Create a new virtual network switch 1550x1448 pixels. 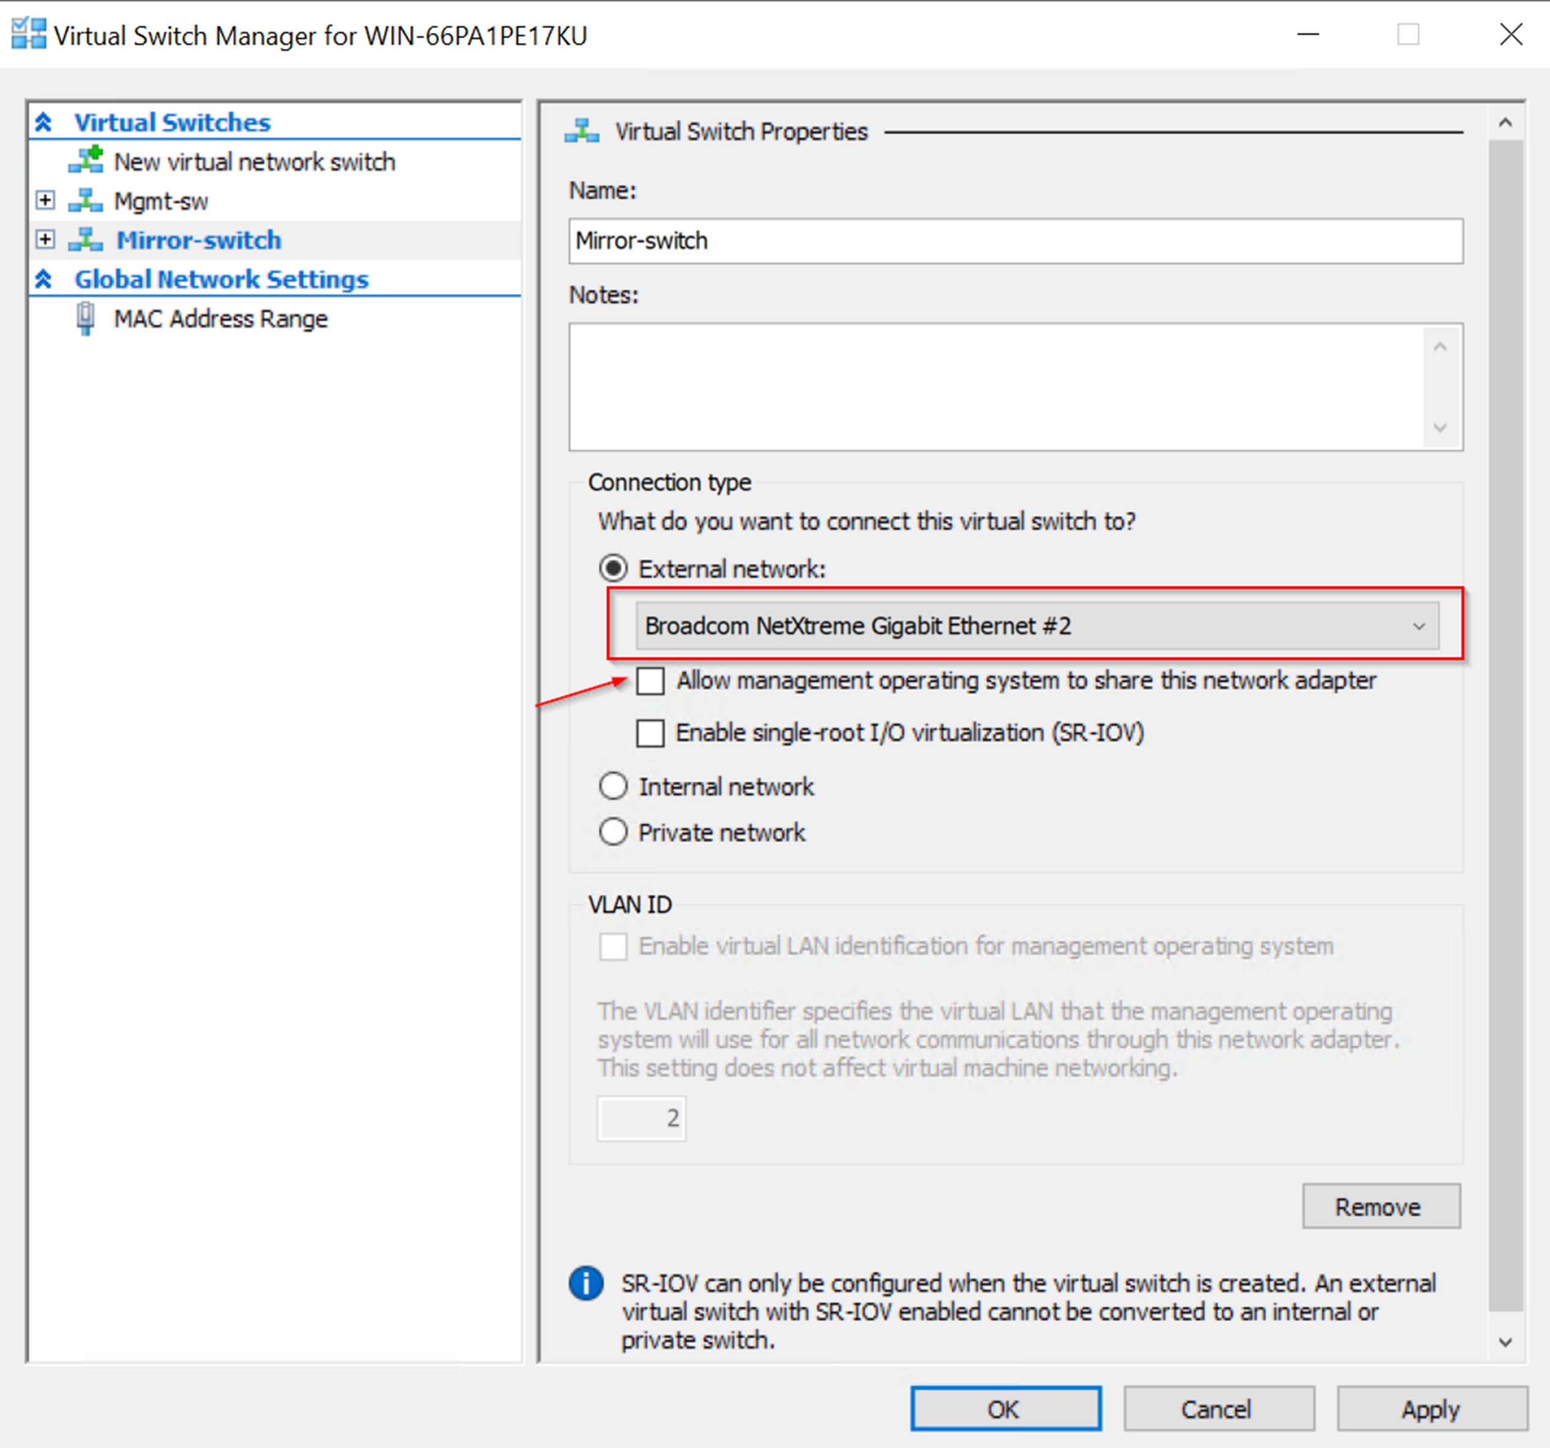(254, 161)
